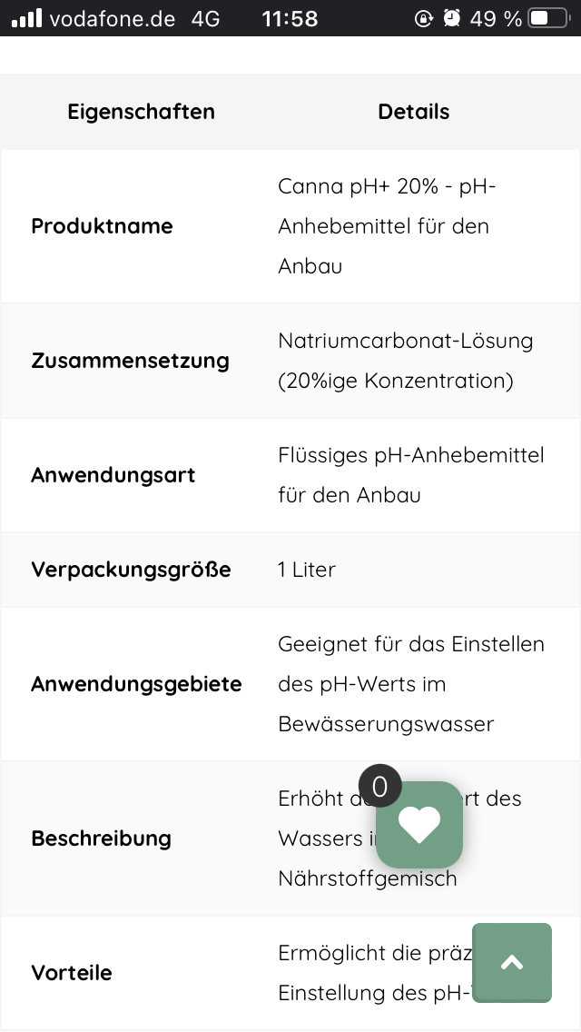Select the Eigenschaften column header

pyautogui.click(x=142, y=112)
